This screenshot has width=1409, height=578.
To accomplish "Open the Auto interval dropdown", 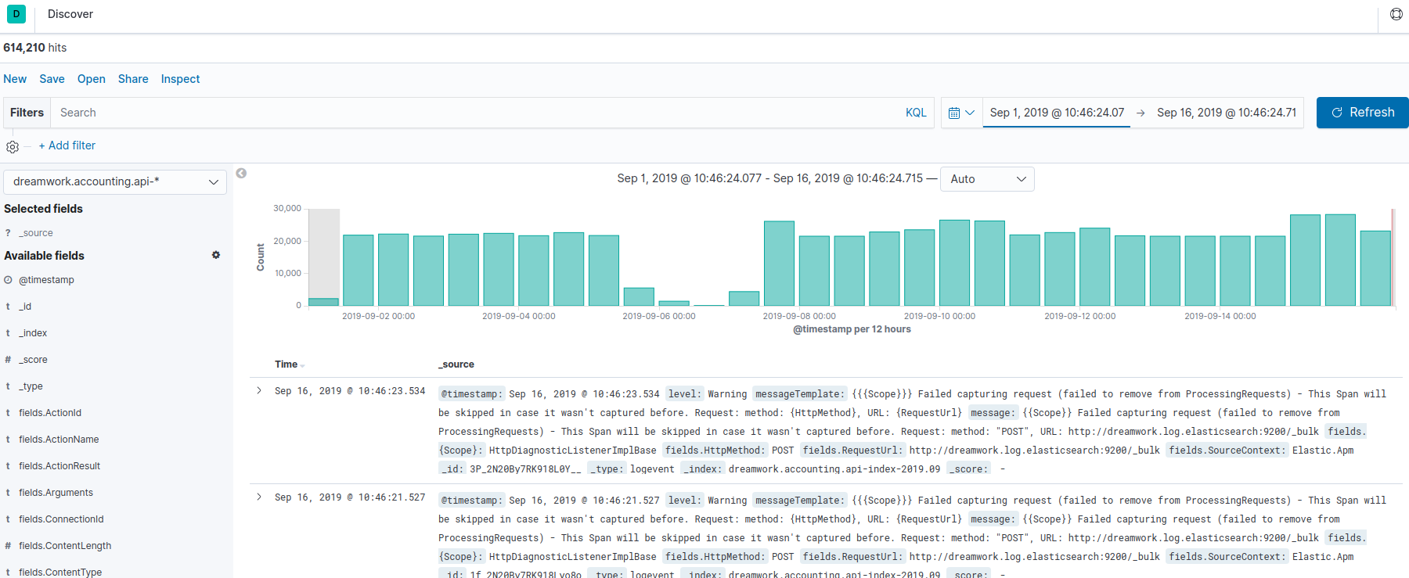I will pyautogui.click(x=987, y=179).
